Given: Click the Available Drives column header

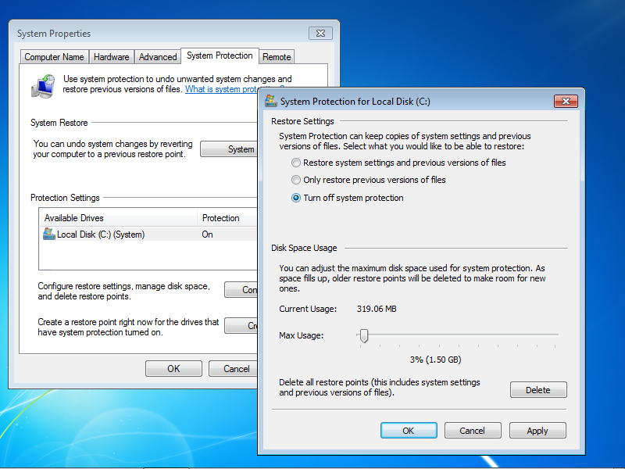Looking at the screenshot, I should tap(119, 218).
